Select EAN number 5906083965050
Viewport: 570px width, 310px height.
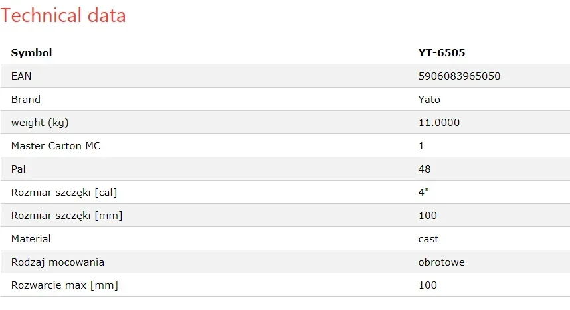(x=459, y=76)
